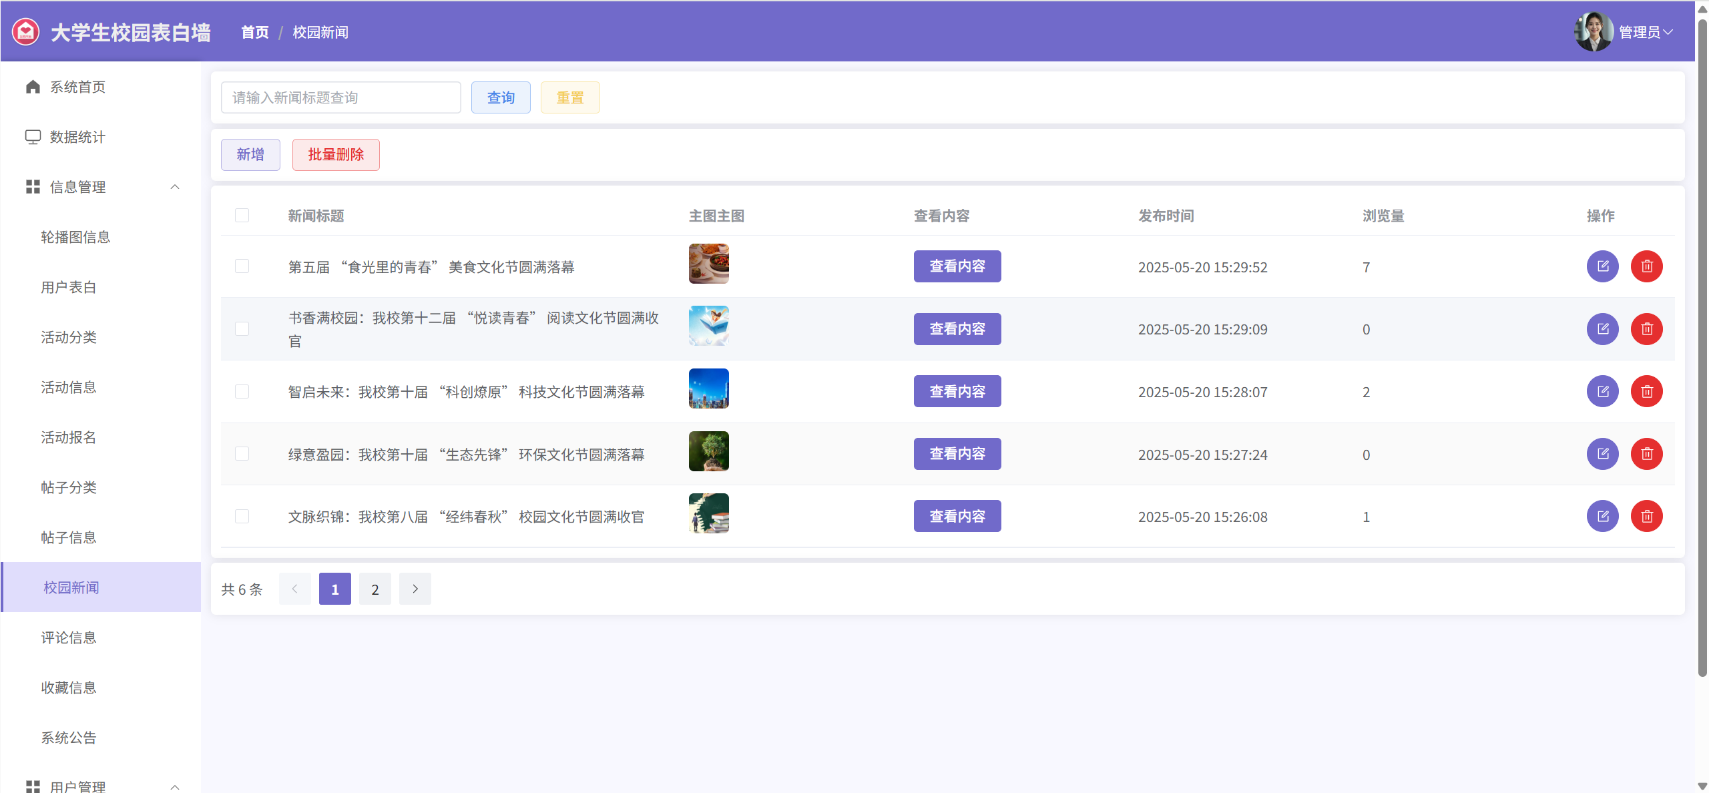Click edit icon for food festival news row
The image size is (1709, 793).
click(x=1602, y=266)
